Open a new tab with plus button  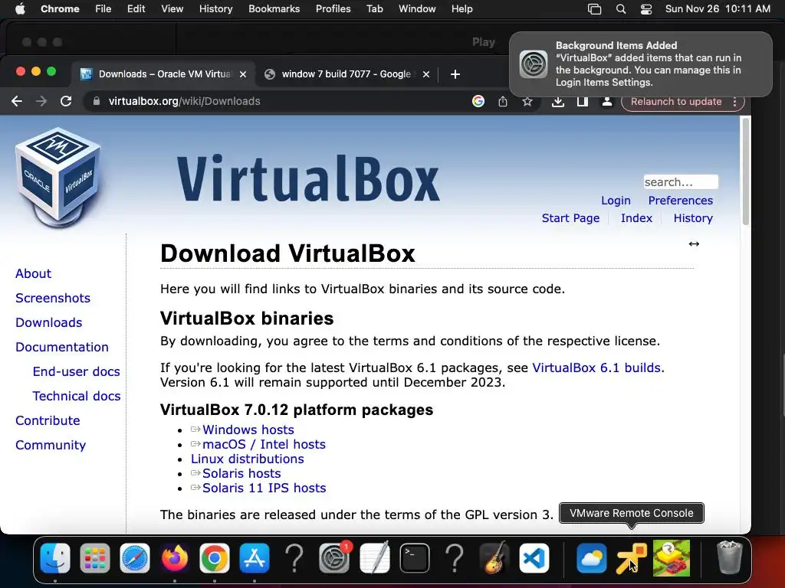(455, 74)
